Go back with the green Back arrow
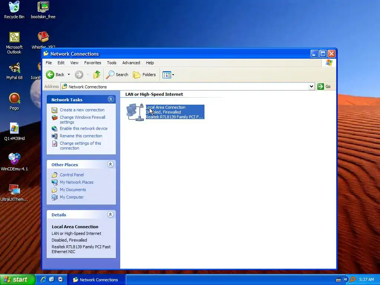The image size is (380, 285). (x=55, y=75)
